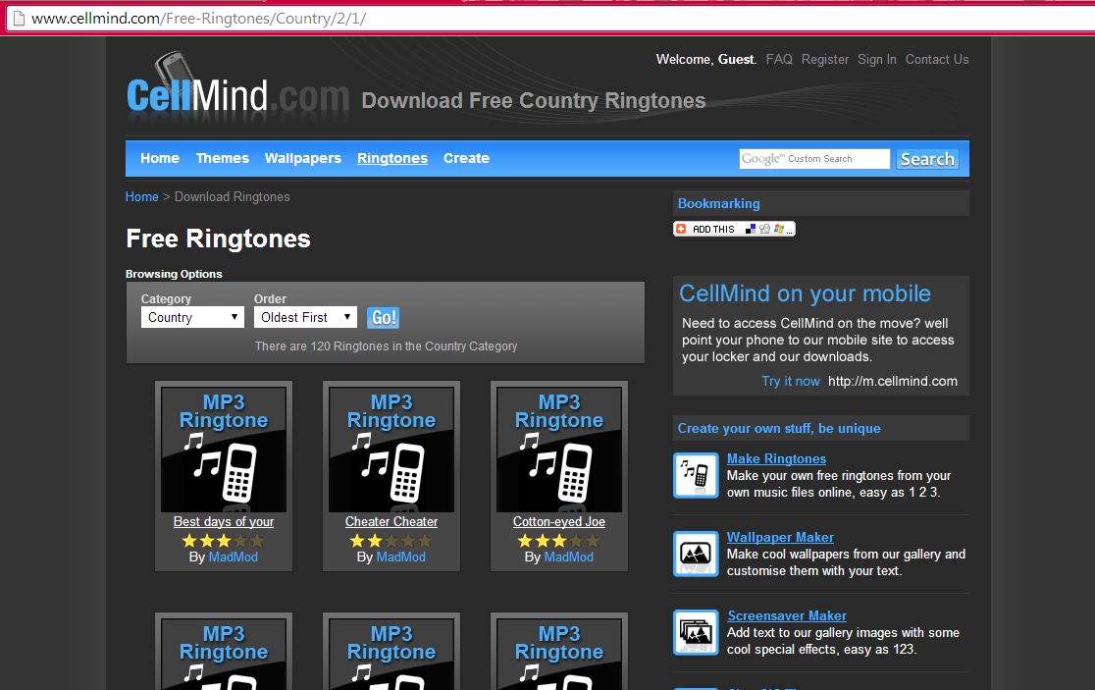The height and width of the screenshot is (690, 1095).
Task: Open the Themes menu item
Action: tap(223, 158)
